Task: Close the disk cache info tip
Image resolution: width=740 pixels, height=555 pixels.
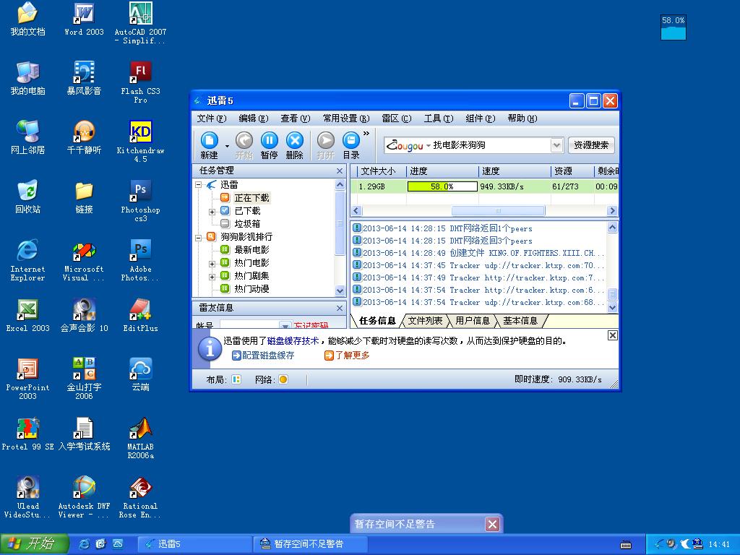Action: (613, 335)
